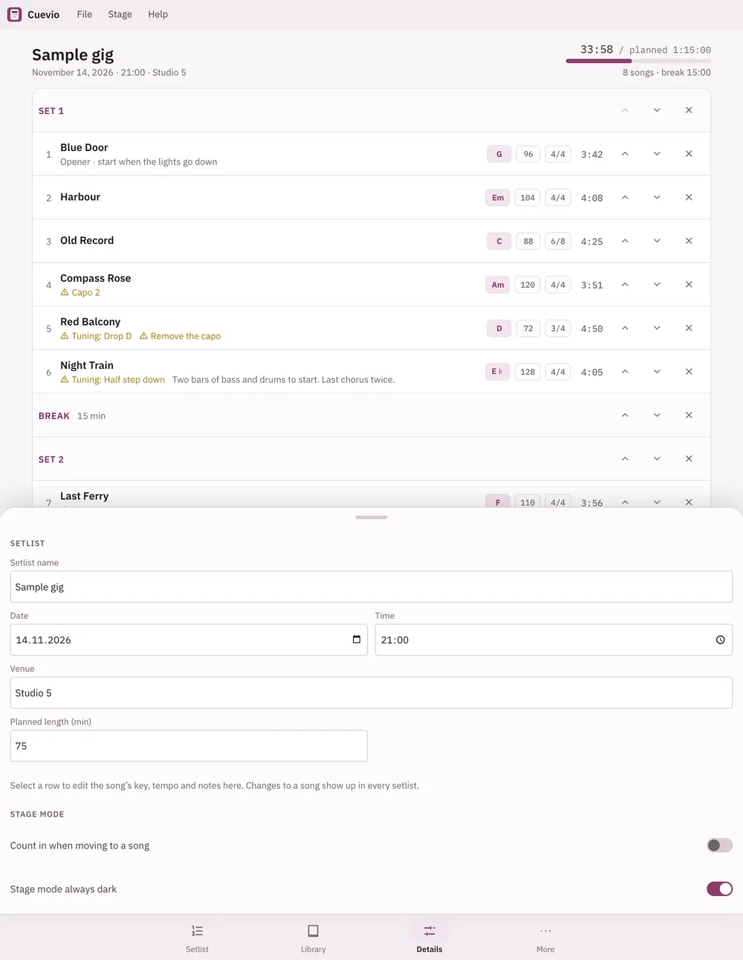Enable Count in when moving to a song
This screenshot has width=743, height=960.
719,845
